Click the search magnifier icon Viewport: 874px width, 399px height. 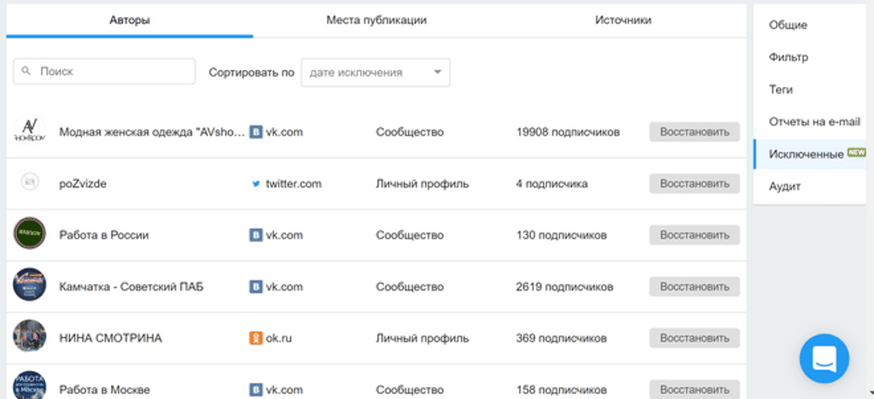click(x=25, y=72)
